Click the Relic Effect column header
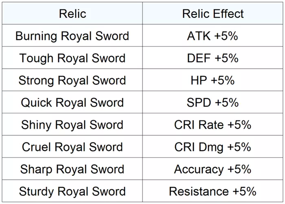Viewport: 285px width, 204px height. click(x=213, y=13)
